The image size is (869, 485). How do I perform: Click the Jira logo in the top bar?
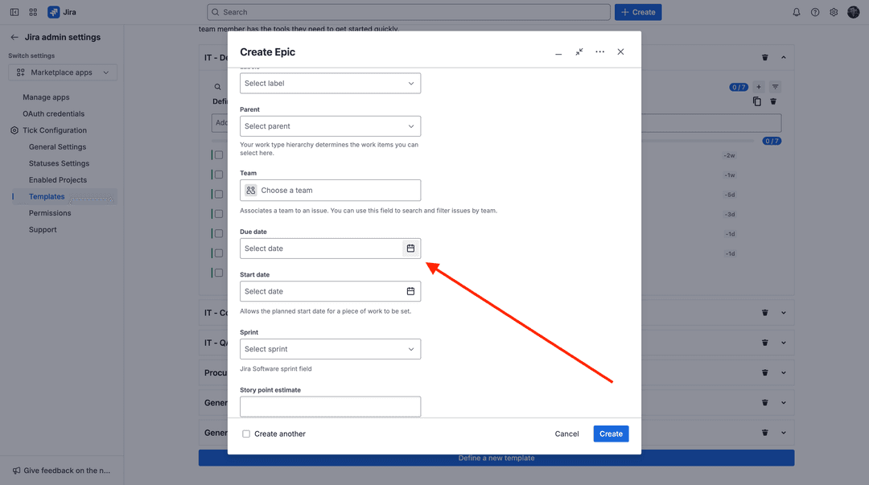point(55,11)
